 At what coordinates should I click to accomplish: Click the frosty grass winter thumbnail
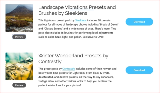click(x=19, y=66)
